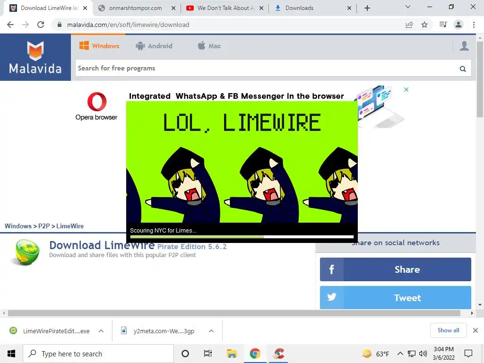Click the volume speaker tray icon
The width and height of the screenshot is (484, 363).
point(423,354)
